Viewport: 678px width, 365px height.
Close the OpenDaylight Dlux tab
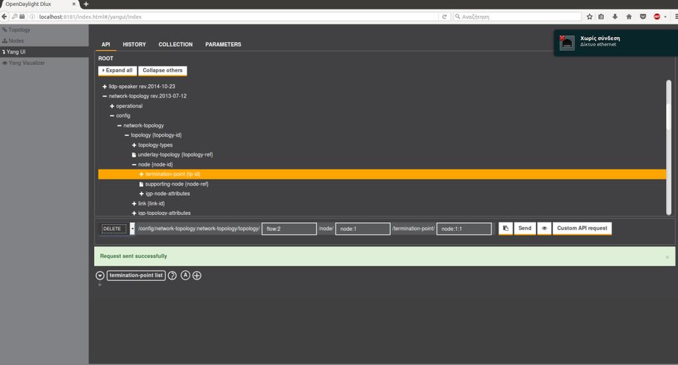(x=74, y=4)
